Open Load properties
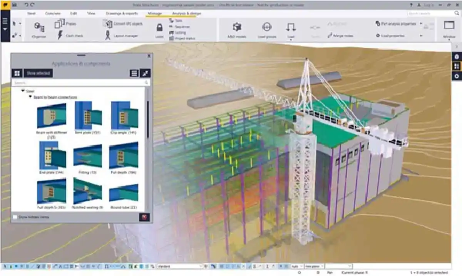Screen dimensions: 462x276 pos(390,36)
